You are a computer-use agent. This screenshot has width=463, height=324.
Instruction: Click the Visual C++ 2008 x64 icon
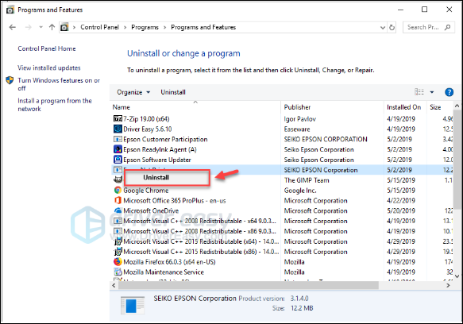[x=118, y=221]
